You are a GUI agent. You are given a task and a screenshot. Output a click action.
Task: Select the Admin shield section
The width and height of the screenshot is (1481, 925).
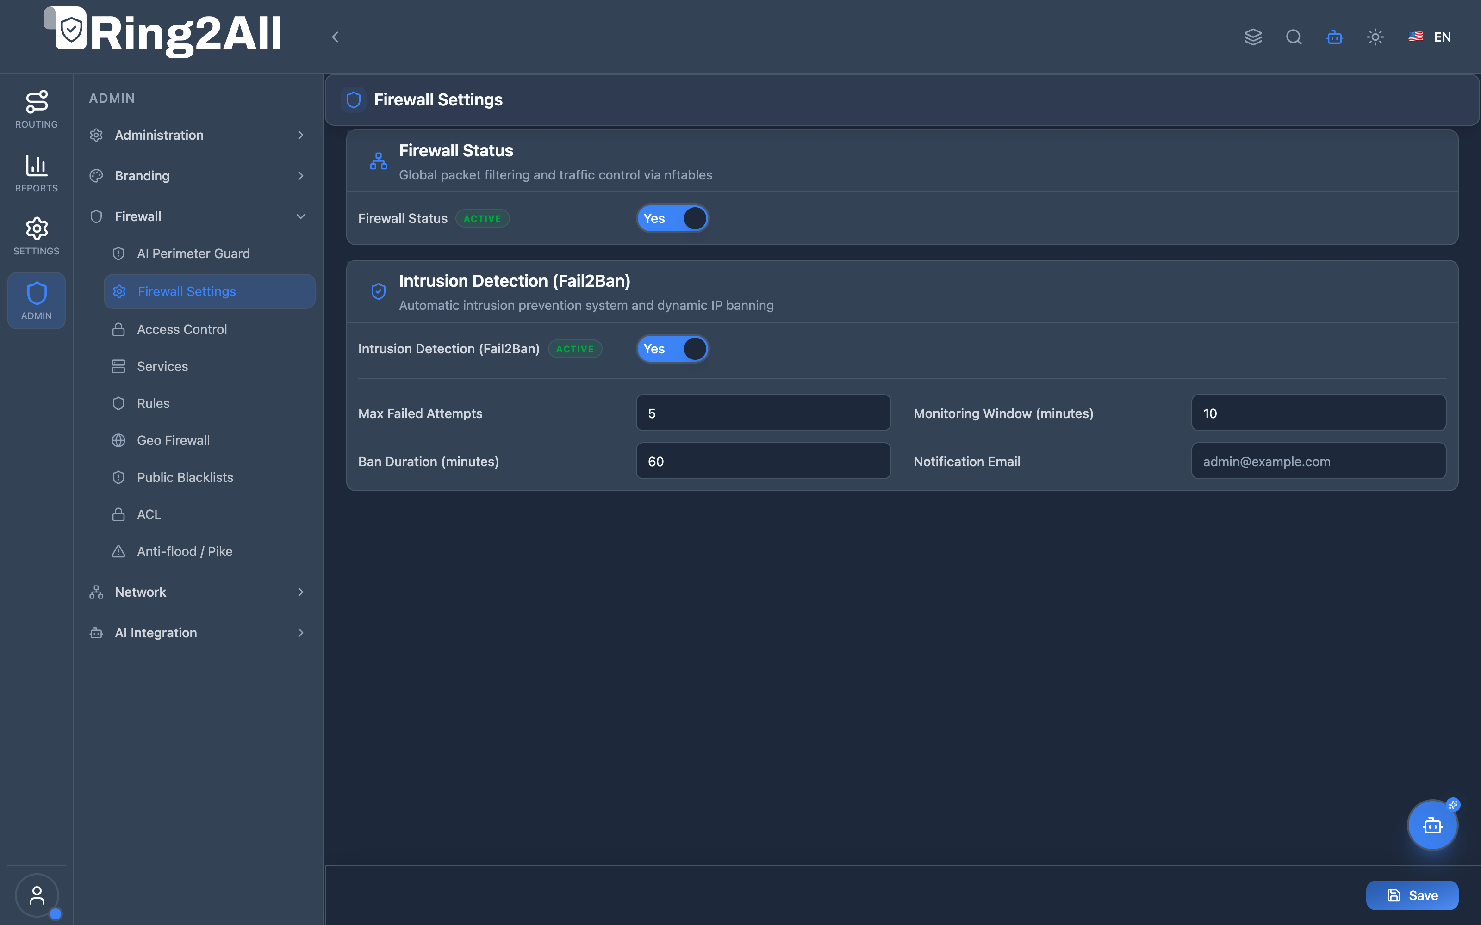click(37, 300)
